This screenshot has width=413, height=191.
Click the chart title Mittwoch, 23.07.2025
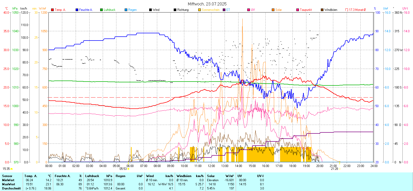207,4
